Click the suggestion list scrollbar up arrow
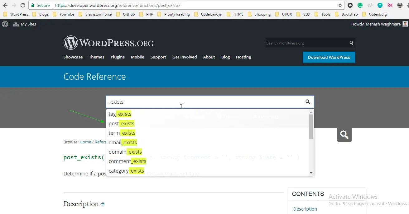Image resolution: width=409 pixels, height=214 pixels. point(311,112)
